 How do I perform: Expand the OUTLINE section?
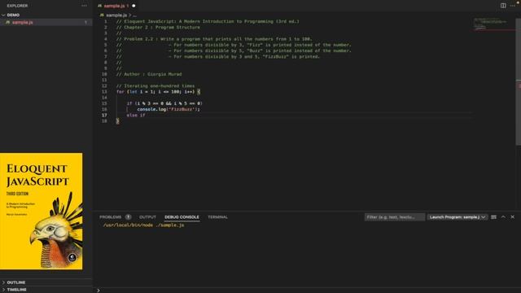[x=16, y=282]
